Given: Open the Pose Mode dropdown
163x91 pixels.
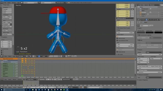Looking at the screenshot, I should coord(21,56).
